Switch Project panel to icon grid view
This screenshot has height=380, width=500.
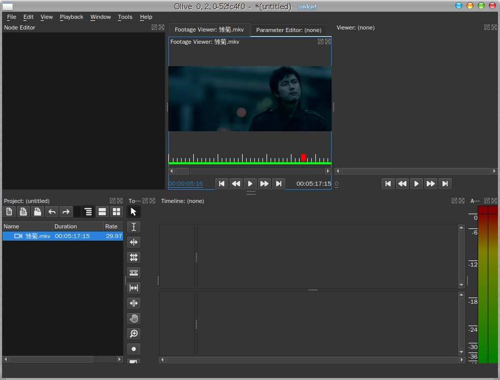(x=116, y=212)
